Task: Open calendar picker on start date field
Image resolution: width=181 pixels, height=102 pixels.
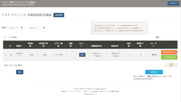Action: click(22, 28)
